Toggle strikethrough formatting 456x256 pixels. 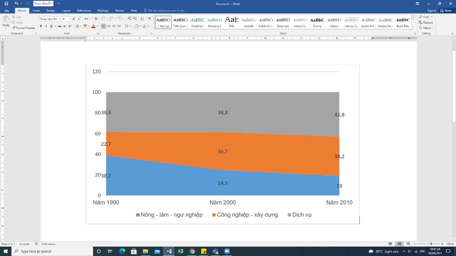point(59,26)
